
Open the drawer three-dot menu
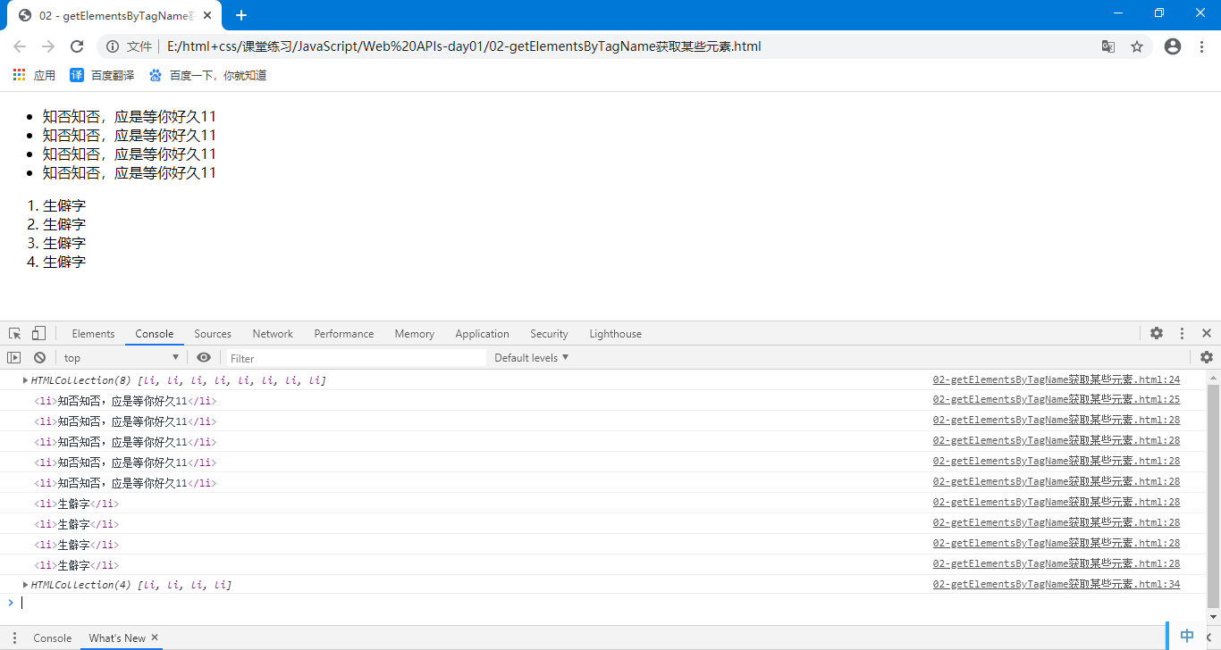[14, 637]
